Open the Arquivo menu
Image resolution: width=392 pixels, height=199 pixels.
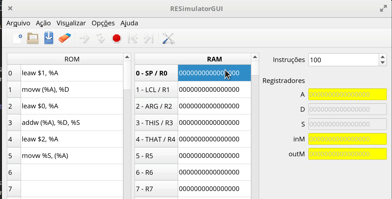18,23
